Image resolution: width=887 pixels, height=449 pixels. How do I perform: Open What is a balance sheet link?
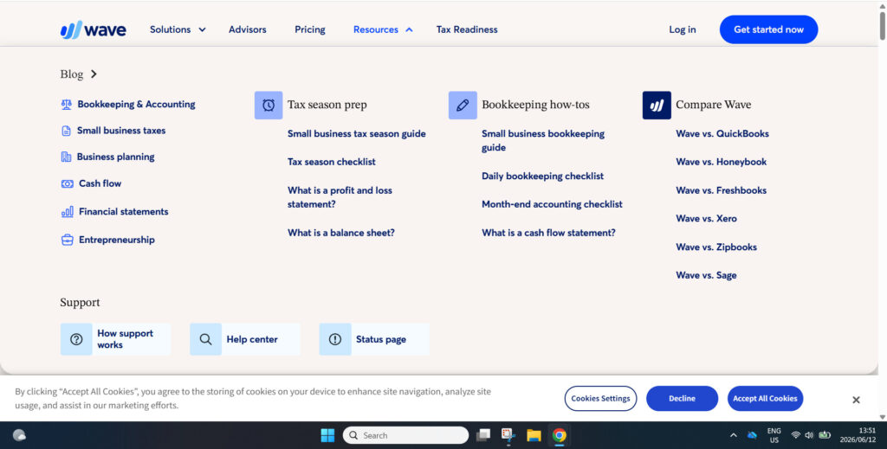[341, 233]
